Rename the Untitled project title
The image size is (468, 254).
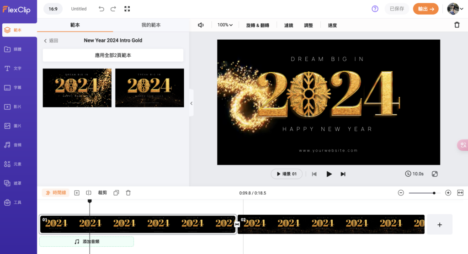pyautogui.click(x=79, y=9)
